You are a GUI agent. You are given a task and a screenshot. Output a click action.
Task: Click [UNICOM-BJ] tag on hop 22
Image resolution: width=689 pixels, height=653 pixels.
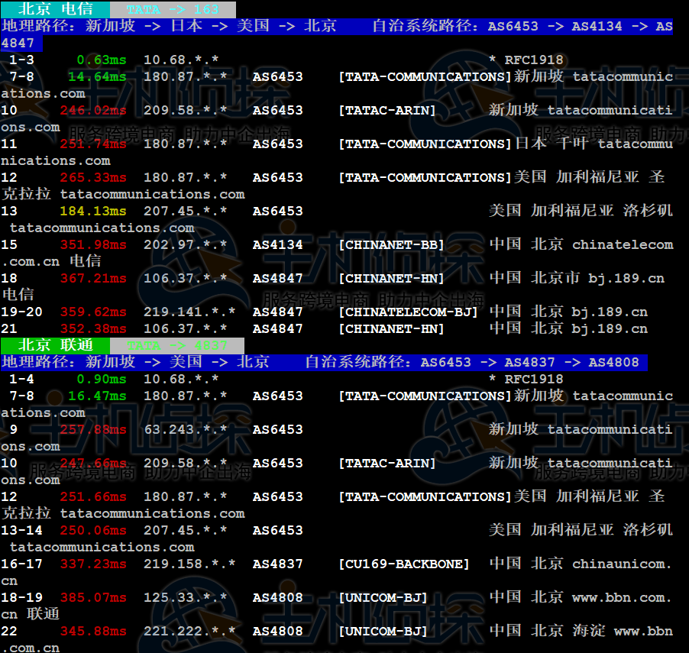click(x=383, y=631)
